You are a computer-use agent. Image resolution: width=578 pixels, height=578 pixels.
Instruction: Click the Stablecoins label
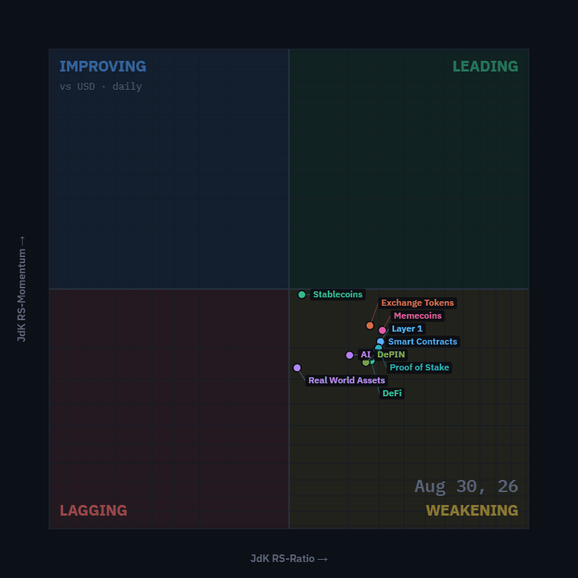click(338, 294)
